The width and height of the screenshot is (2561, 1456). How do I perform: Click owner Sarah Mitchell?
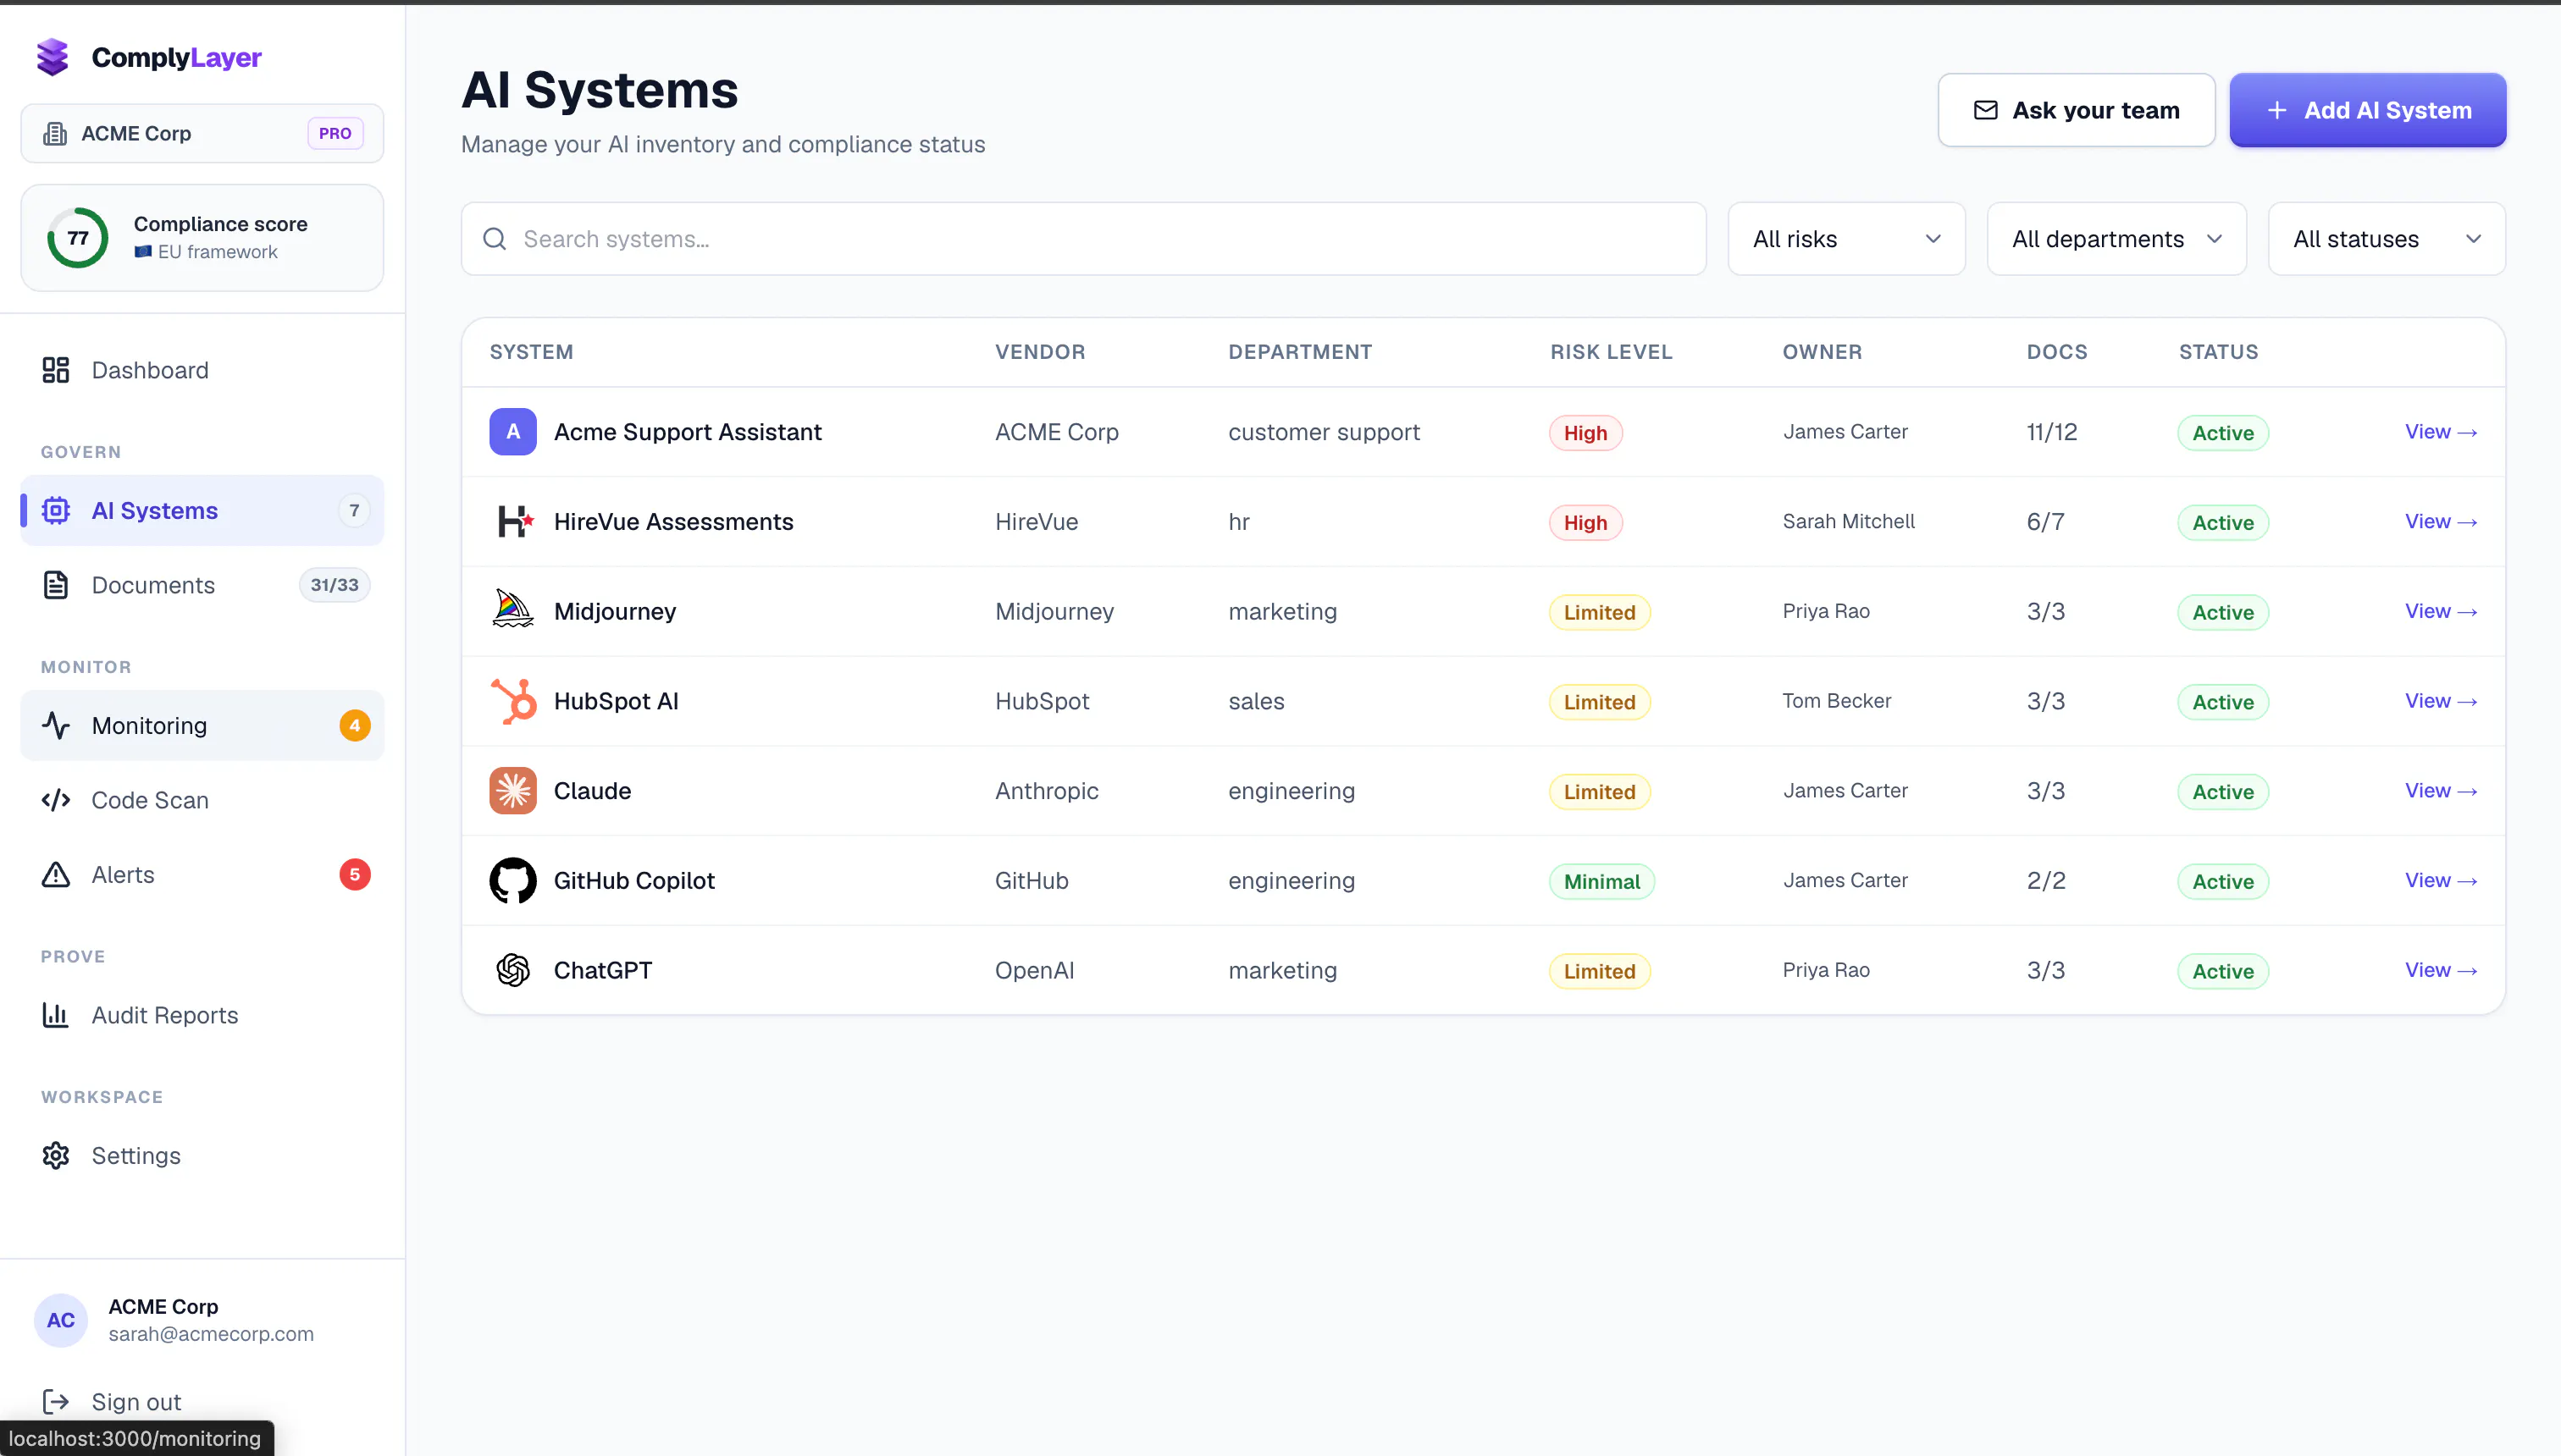[1849, 521]
